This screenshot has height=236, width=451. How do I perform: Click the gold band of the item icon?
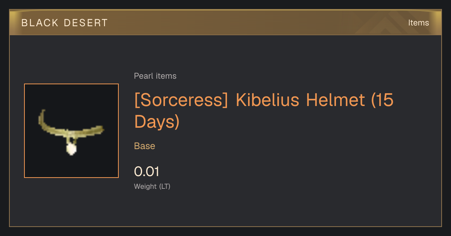pos(71,127)
